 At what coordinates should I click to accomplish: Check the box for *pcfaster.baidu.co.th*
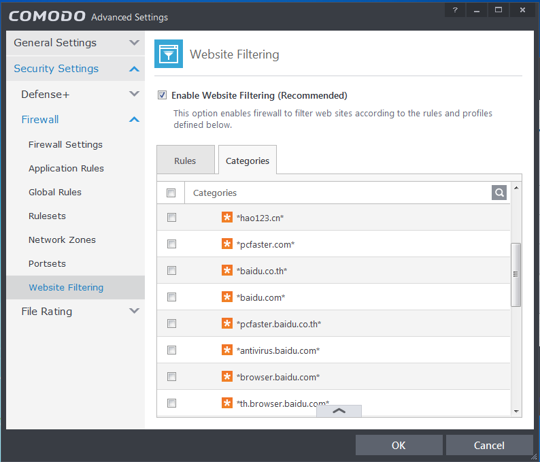[x=171, y=323]
